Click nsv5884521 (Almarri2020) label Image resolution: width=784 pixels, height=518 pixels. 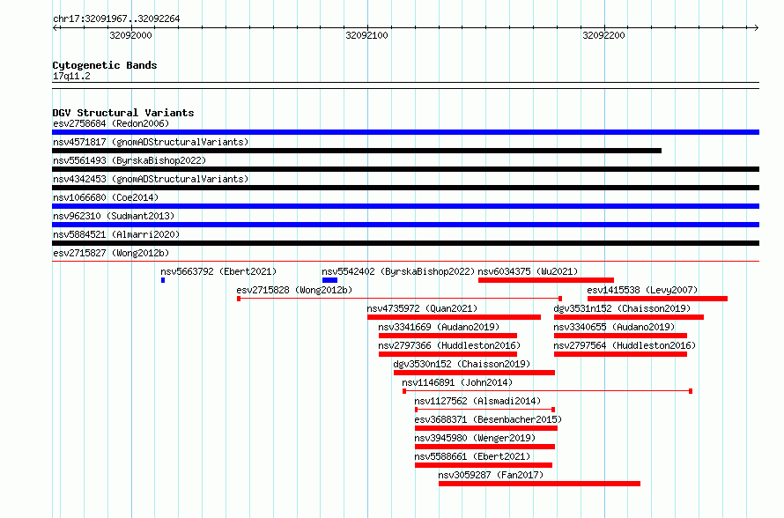tap(116, 234)
